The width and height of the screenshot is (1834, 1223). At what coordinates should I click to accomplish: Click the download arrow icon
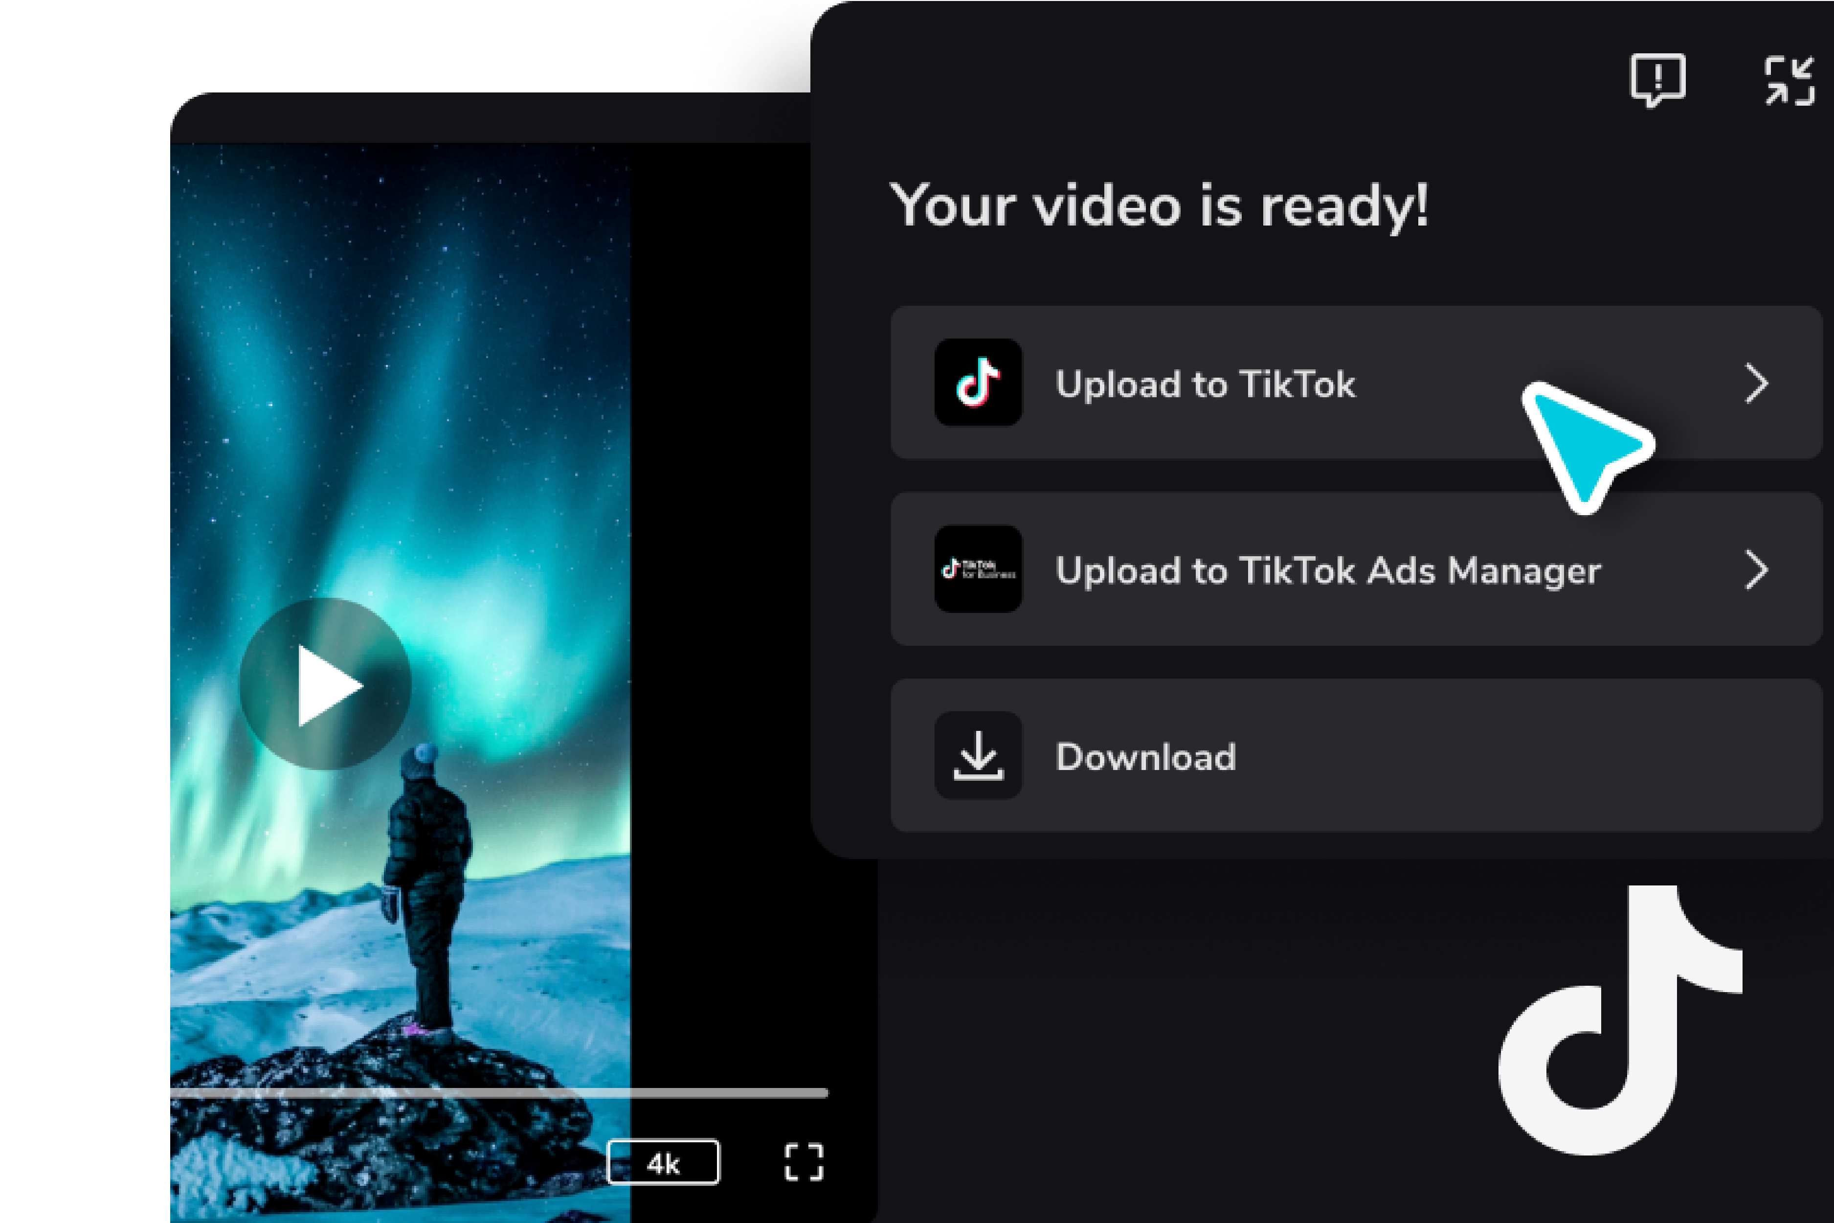tap(979, 755)
